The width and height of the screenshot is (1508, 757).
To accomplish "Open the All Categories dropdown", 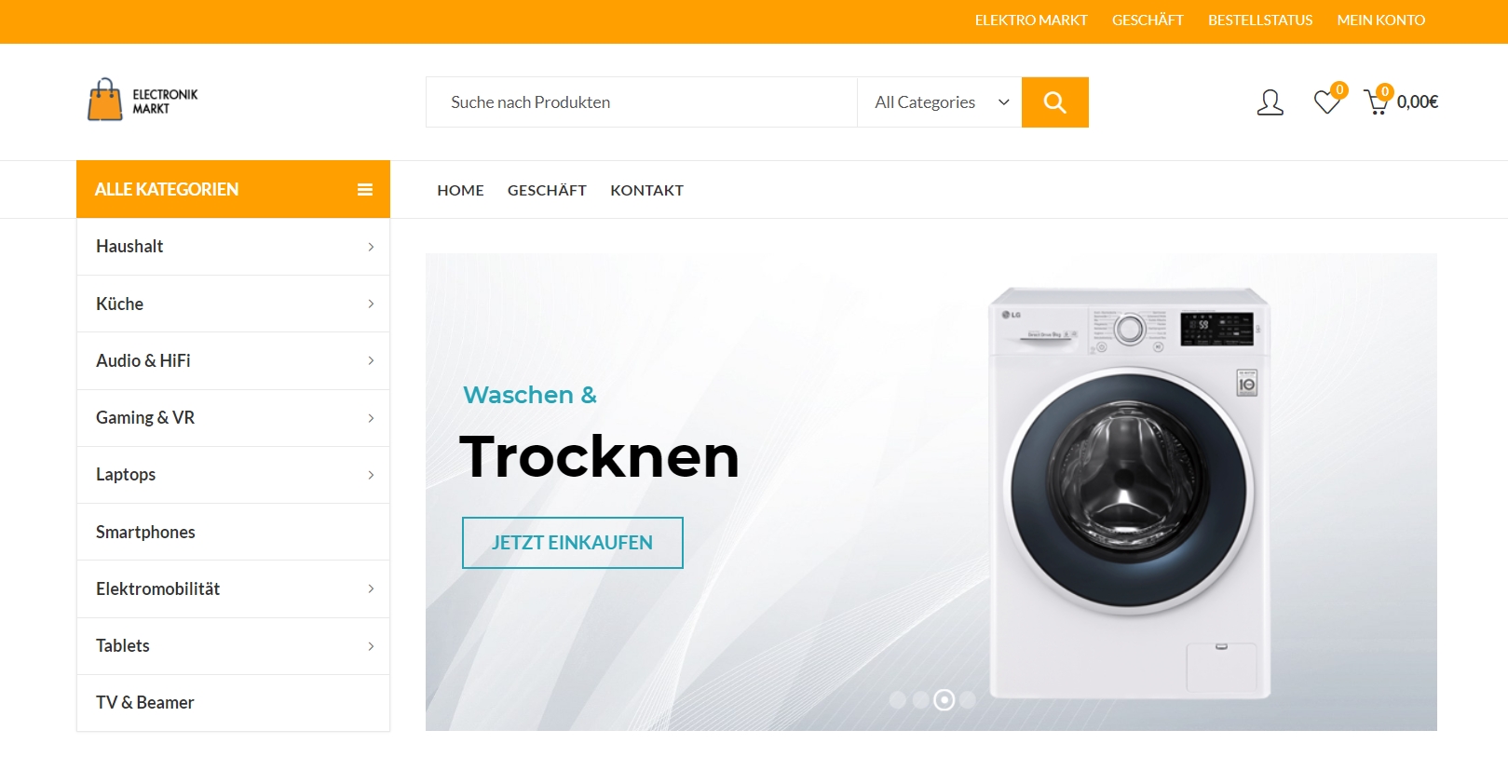I will point(939,102).
